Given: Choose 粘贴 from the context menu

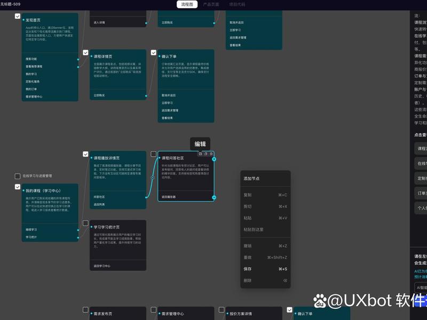Looking at the screenshot, I should pyautogui.click(x=265, y=218).
